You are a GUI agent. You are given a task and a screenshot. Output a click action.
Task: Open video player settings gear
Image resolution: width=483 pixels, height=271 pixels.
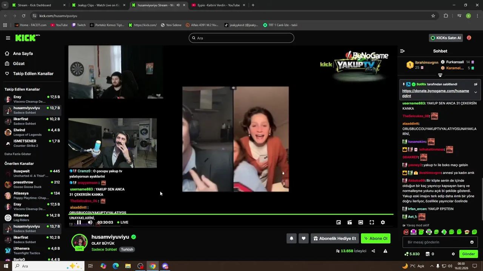point(383,222)
